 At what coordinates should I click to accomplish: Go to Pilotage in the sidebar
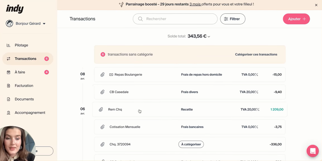point(21,45)
